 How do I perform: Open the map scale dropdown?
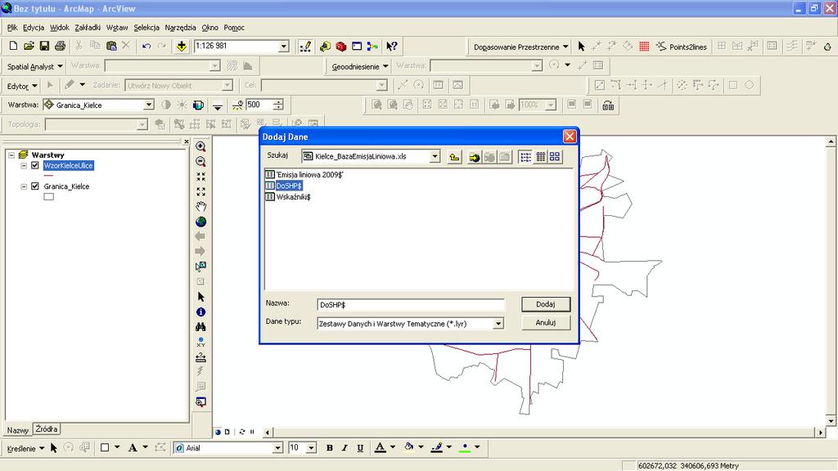point(284,47)
